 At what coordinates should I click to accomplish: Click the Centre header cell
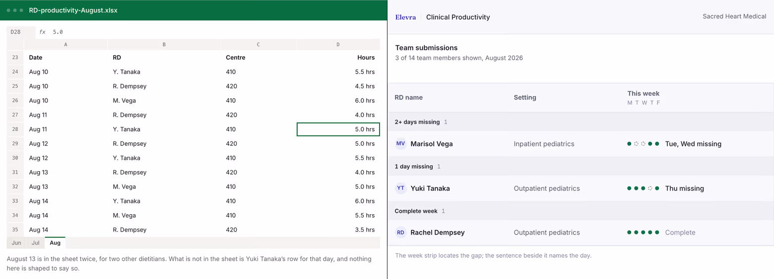pos(258,57)
